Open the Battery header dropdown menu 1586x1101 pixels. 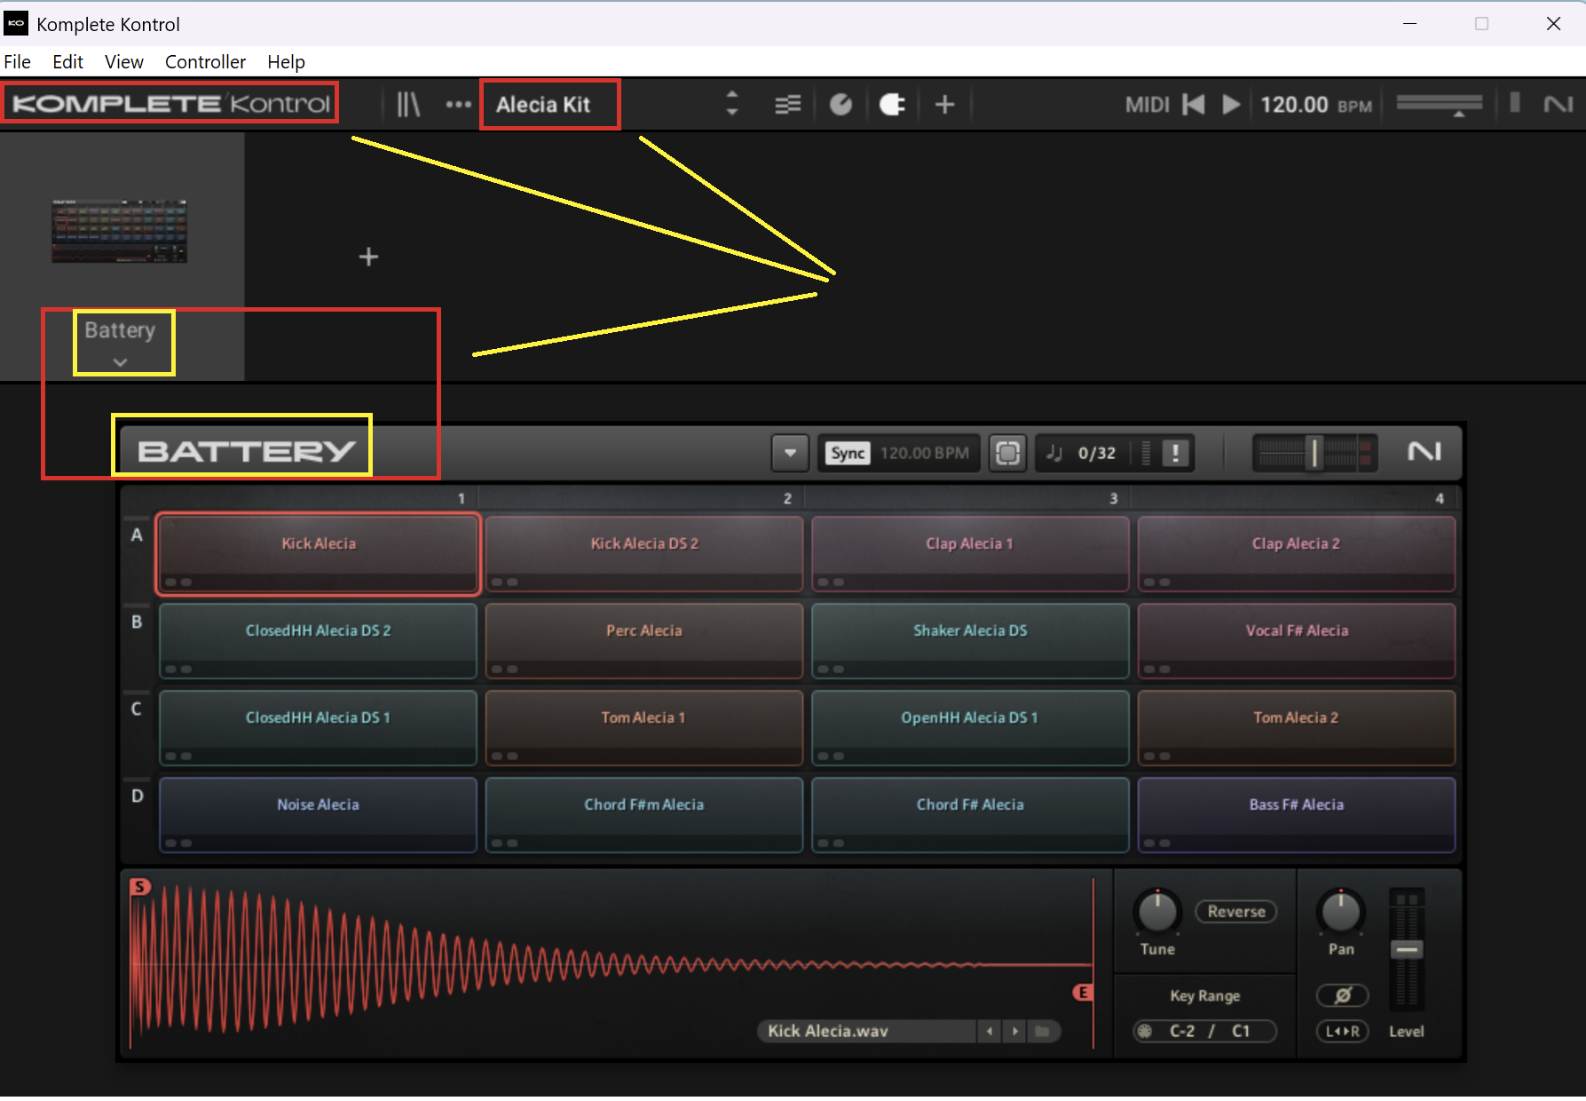[x=790, y=453]
